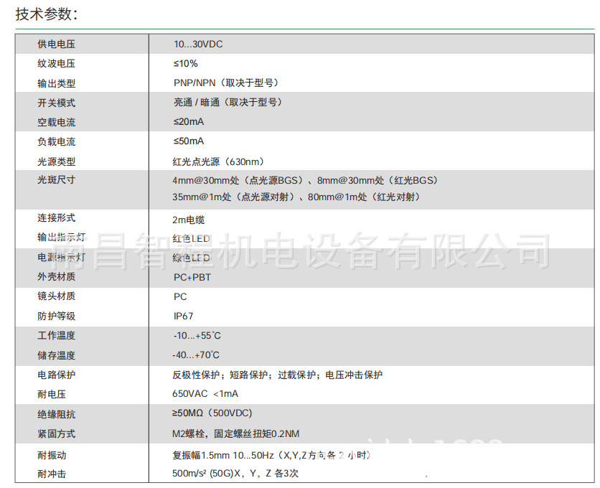This screenshot has height=488, width=600.
Task: Click the 反极性保护 protection list value
Action: pyautogui.click(x=278, y=375)
